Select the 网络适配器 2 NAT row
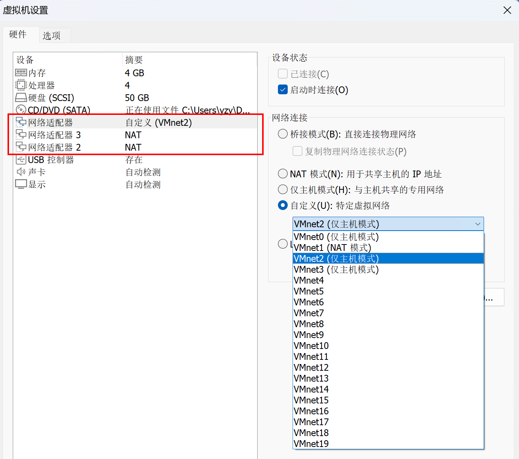This screenshot has height=459, width=519. pyautogui.click(x=135, y=147)
